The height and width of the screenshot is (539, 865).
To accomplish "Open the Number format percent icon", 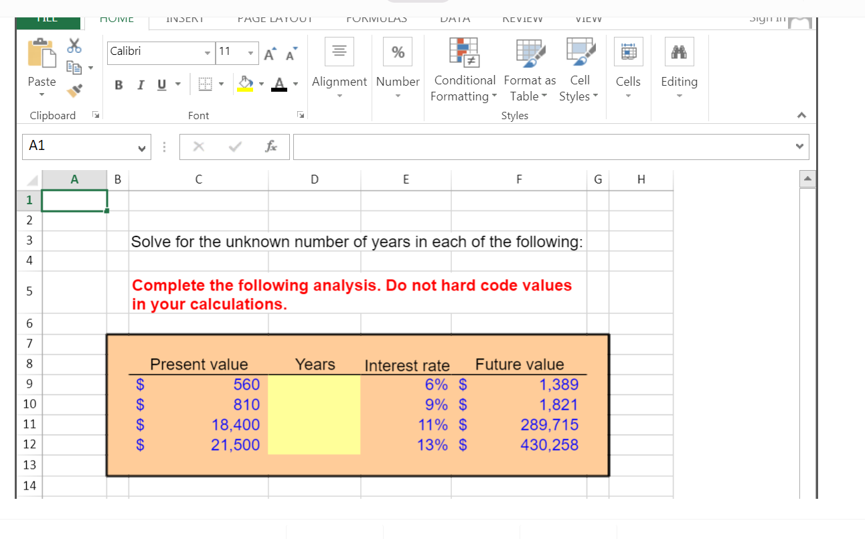I will (398, 52).
